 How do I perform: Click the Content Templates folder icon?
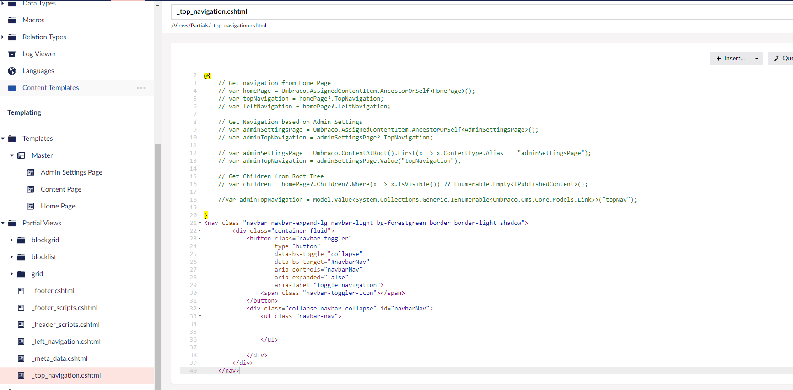pyautogui.click(x=12, y=88)
